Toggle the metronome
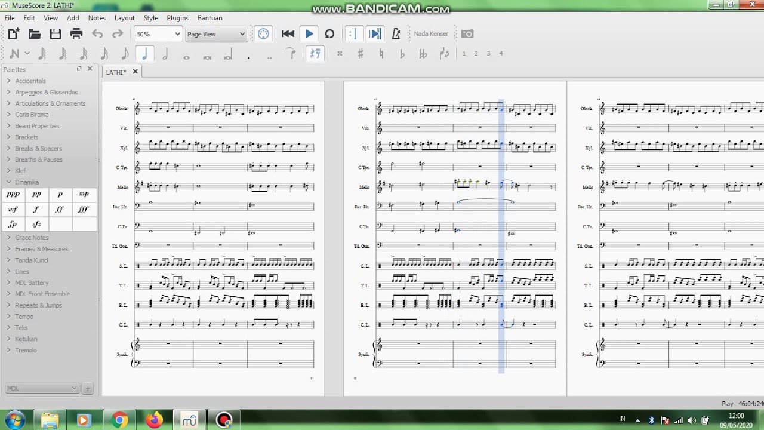Screen dimensions: 764x430 coord(396,34)
